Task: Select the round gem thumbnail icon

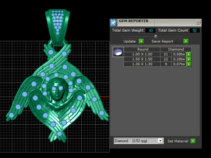Action: point(118,52)
